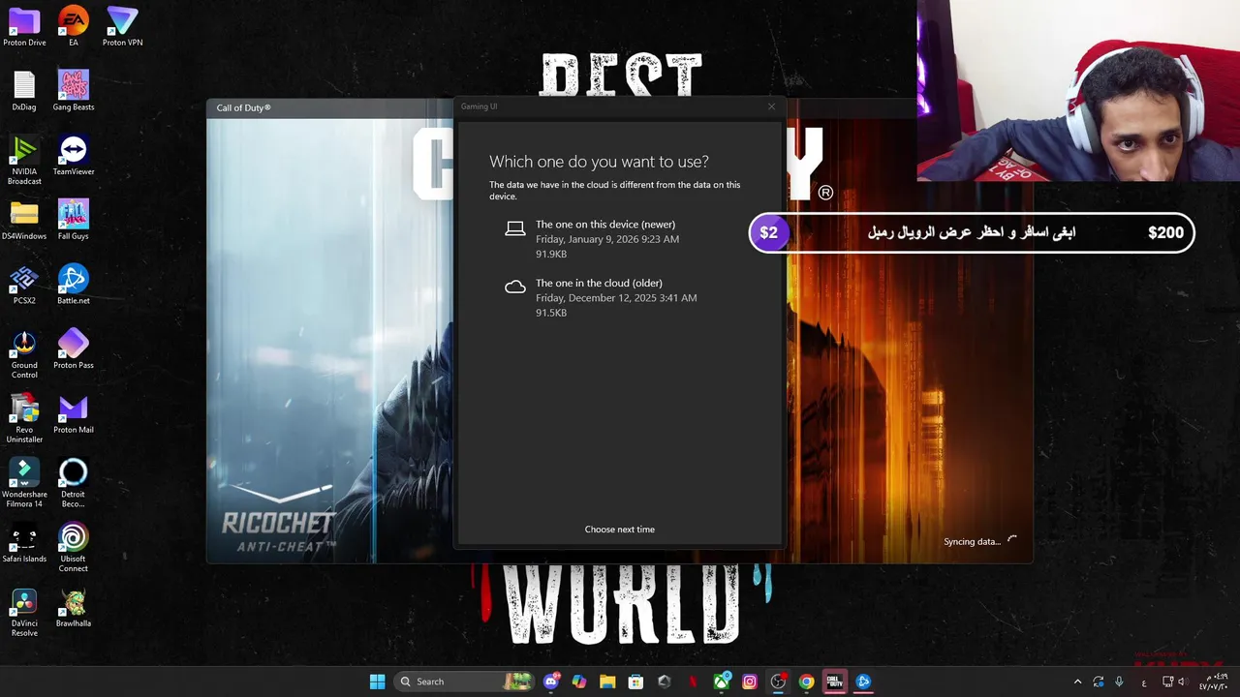Open PCSX2 emulator shortcut
The width and height of the screenshot is (1240, 697).
point(24,286)
